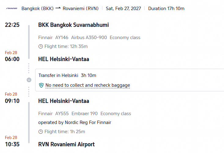Click the AY146 flight number

click(x=62, y=38)
